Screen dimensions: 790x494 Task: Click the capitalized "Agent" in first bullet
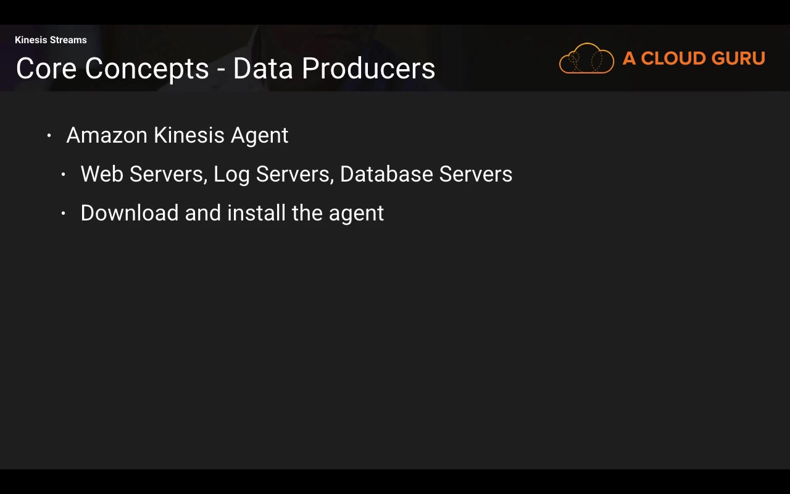point(259,136)
